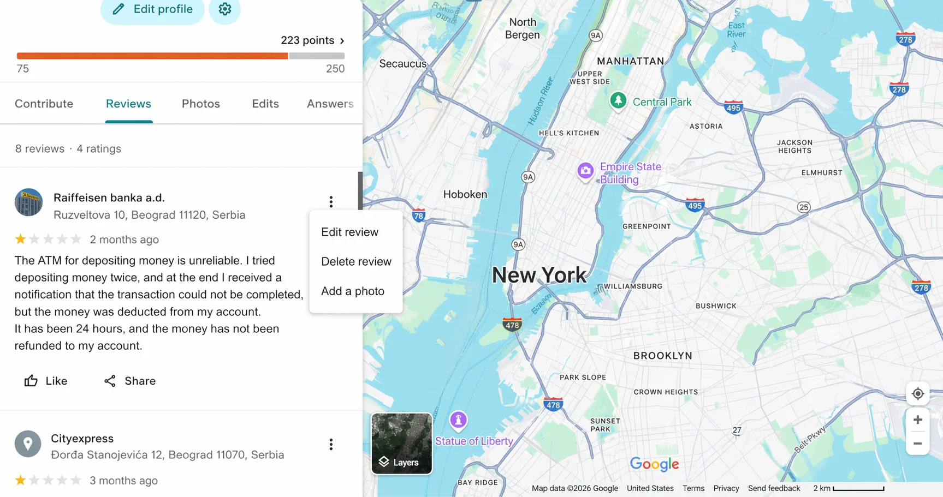Open the Photos tab
The height and width of the screenshot is (497, 943).
click(201, 104)
